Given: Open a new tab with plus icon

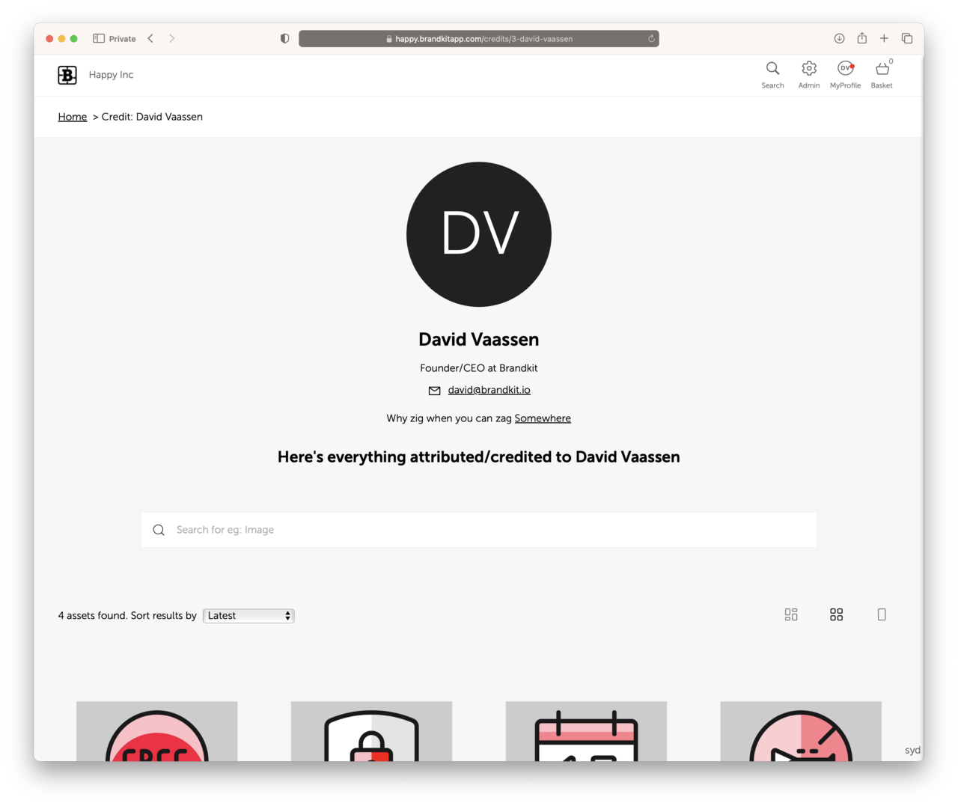Looking at the screenshot, I should pyautogui.click(x=884, y=38).
